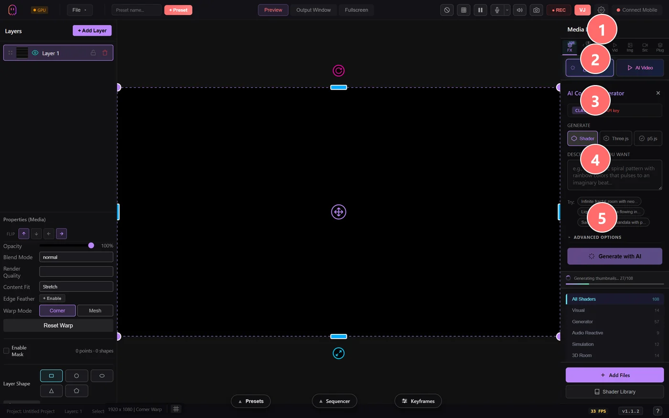Close the AI generator panel

(658, 93)
